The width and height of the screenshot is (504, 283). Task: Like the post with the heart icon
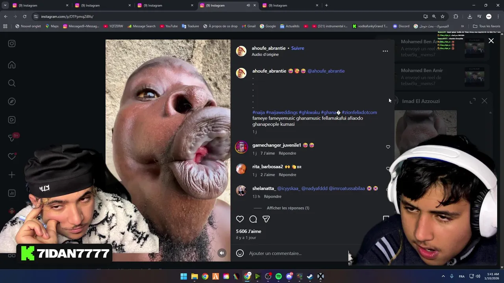(240, 219)
